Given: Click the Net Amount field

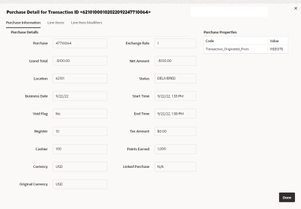Looking at the screenshot, I should pos(175,61).
